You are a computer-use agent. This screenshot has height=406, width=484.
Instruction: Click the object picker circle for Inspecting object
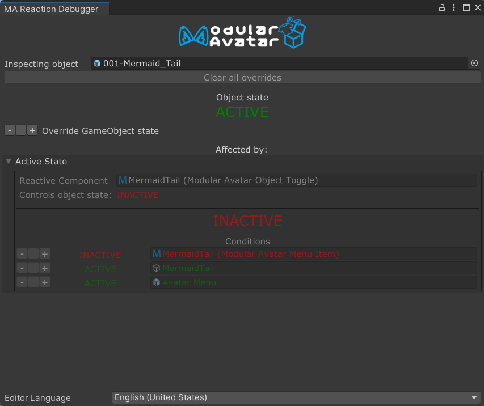point(474,64)
